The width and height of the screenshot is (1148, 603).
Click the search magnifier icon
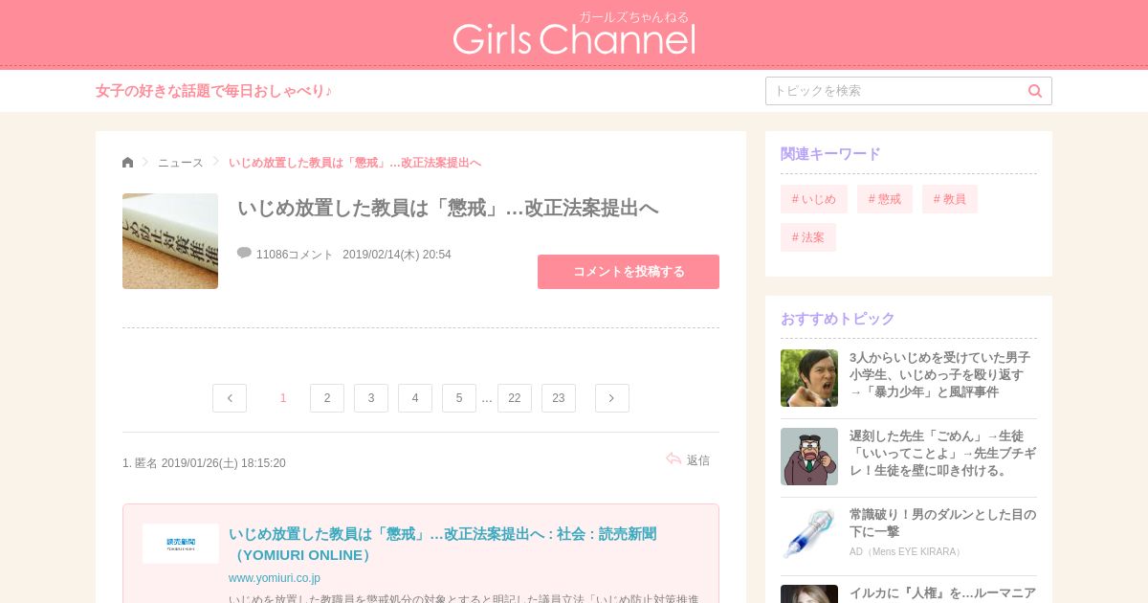[1035, 91]
